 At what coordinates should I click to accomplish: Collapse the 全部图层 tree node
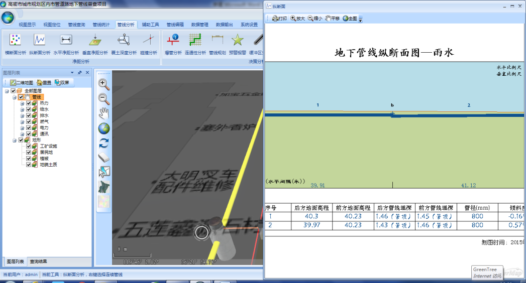pyautogui.click(x=7, y=91)
